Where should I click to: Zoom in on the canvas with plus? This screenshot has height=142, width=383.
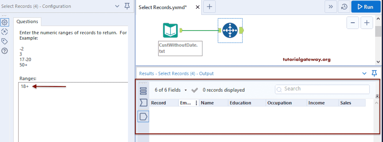coord(367,23)
